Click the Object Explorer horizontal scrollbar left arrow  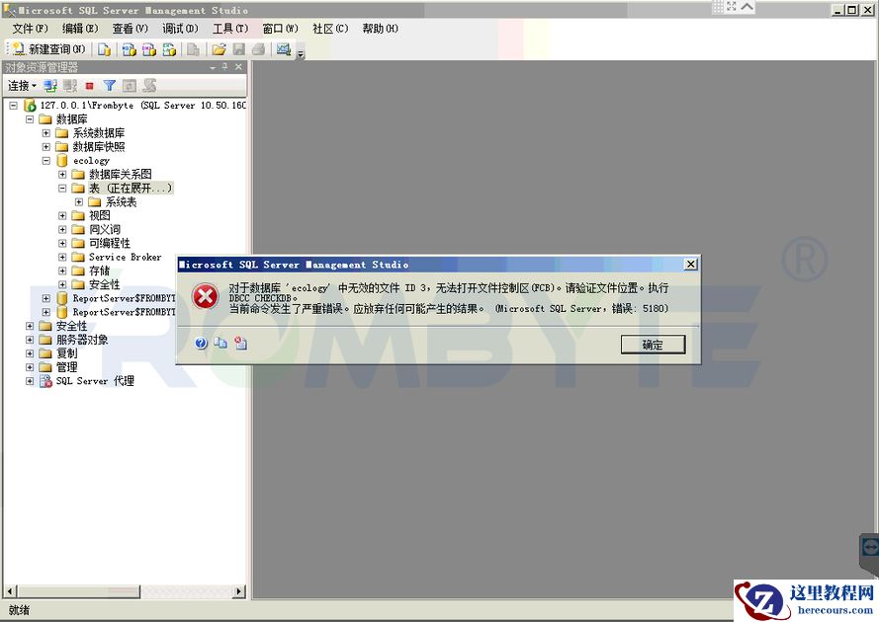[10, 591]
